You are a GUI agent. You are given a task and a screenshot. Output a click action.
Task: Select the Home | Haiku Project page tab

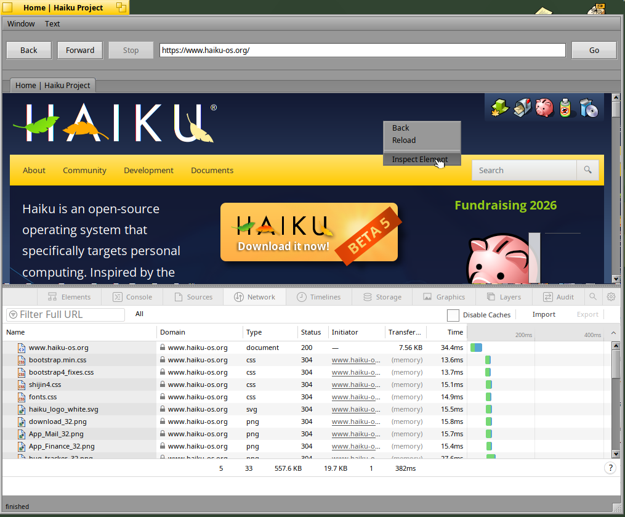[x=52, y=86]
